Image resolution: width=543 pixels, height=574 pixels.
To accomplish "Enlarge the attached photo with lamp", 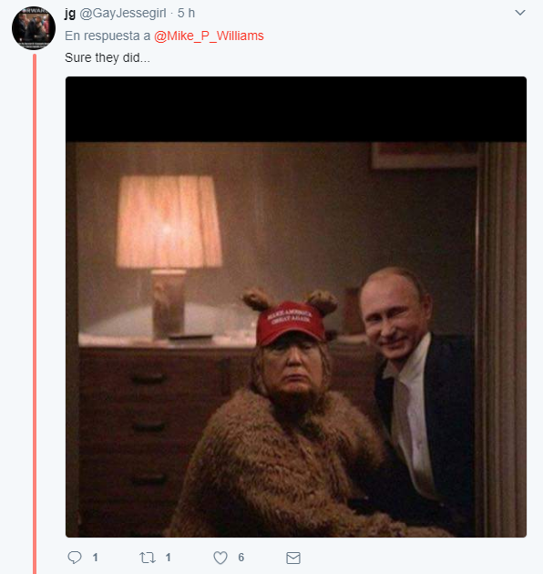I will tap(296, 307).
